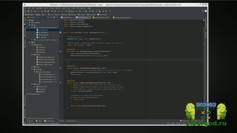Open the Android project view dropdown
Image resolution: width=237 pixels, height=133 pixels.
click(33, 17)
